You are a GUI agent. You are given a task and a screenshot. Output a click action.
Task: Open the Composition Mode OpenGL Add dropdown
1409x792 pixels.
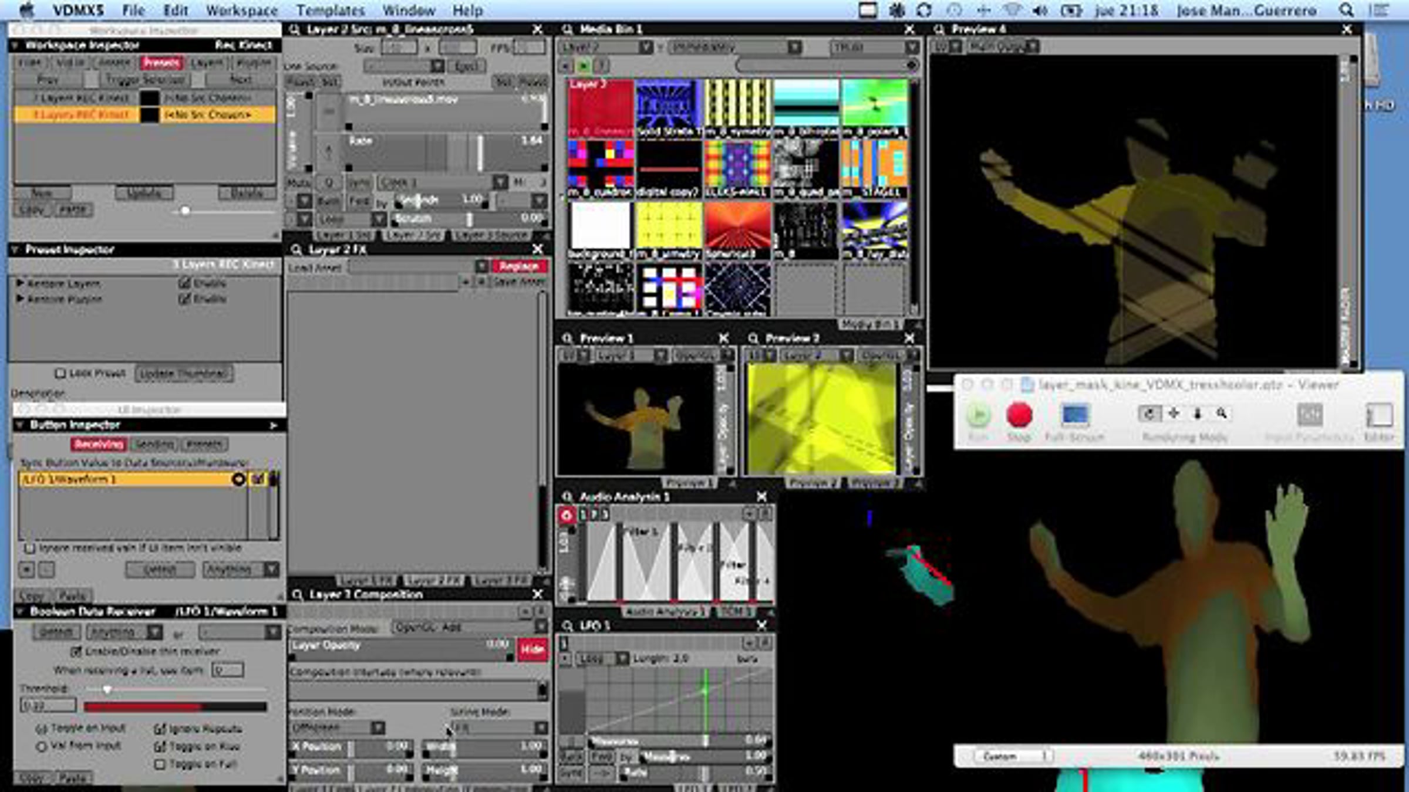point(470,628)
